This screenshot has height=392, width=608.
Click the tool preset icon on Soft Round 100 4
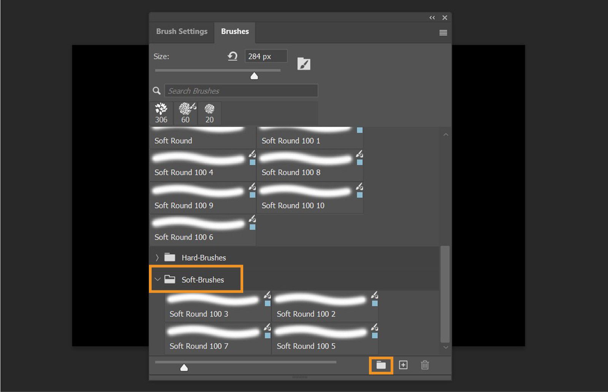(x=252, y=154)
